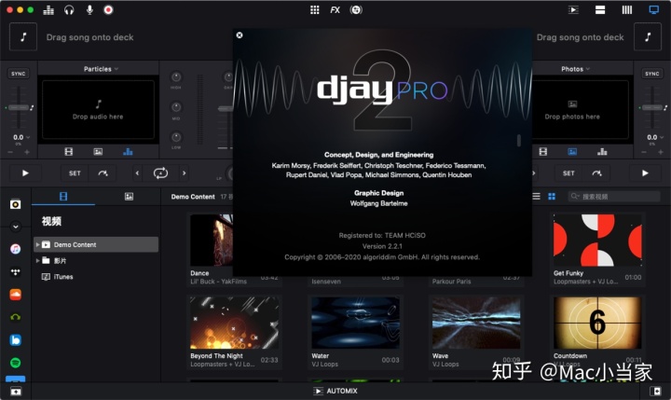
Task: Adjust the left deck LOW EQ knob
Action: [176, 137]
